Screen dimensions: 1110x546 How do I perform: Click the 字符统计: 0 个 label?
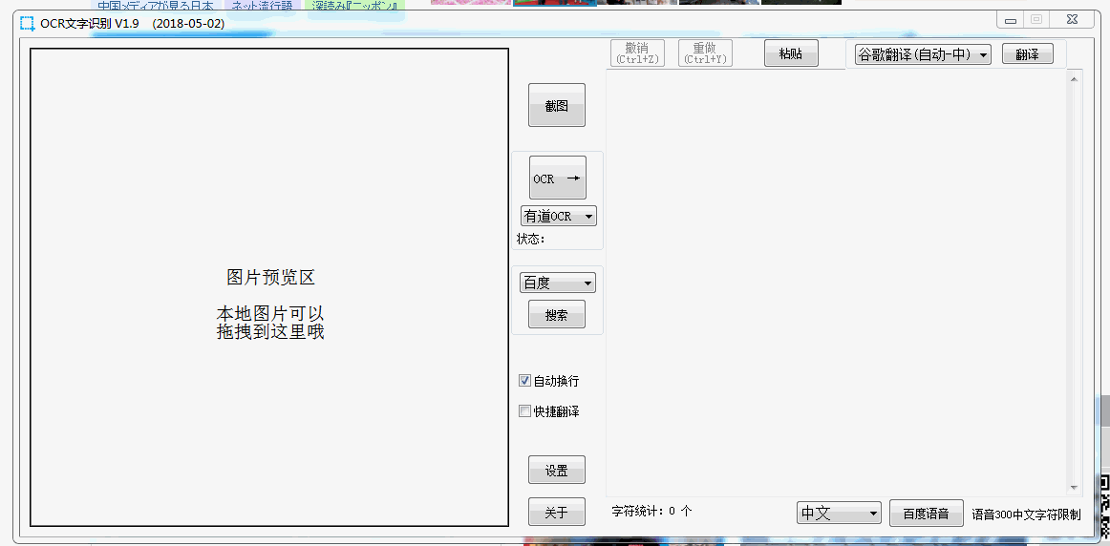[652, 510]
